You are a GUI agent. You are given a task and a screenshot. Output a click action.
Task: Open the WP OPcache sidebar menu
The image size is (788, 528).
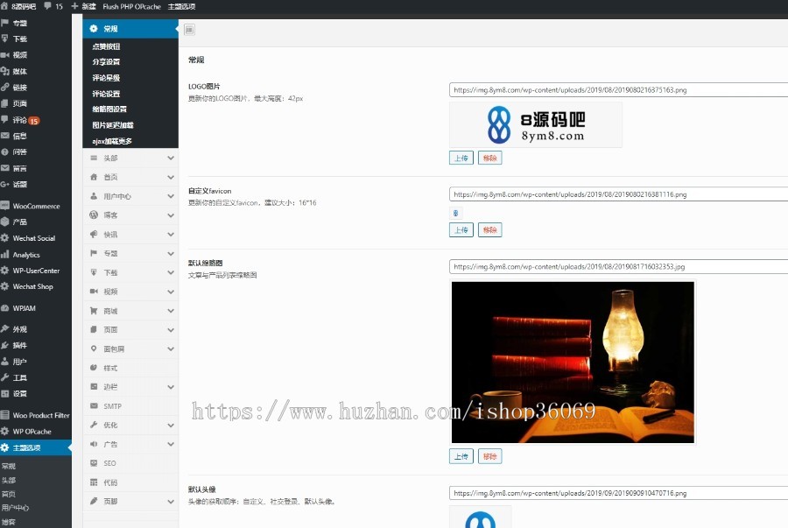32,431
